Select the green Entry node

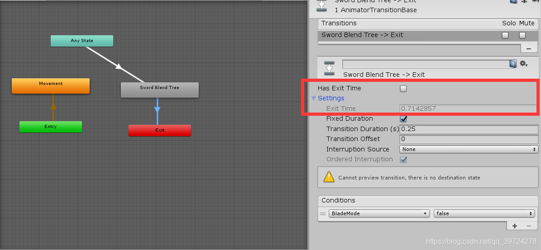(x=50, y=127)
